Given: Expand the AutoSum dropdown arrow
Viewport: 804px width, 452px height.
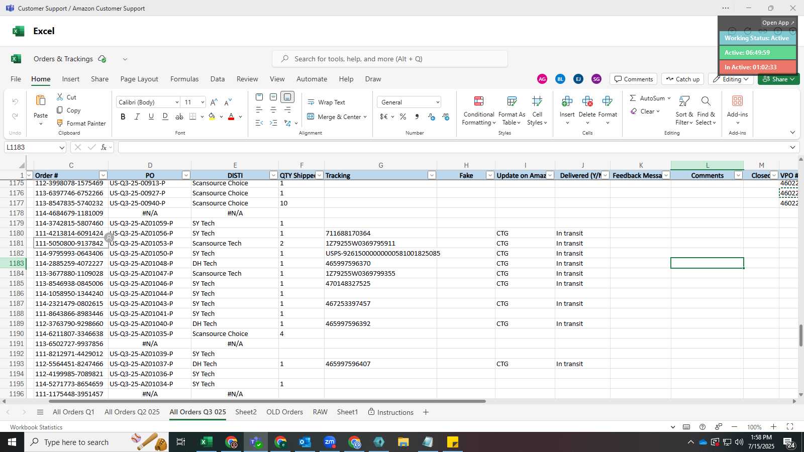Looking at the screenshot, I should pos(669,98).
